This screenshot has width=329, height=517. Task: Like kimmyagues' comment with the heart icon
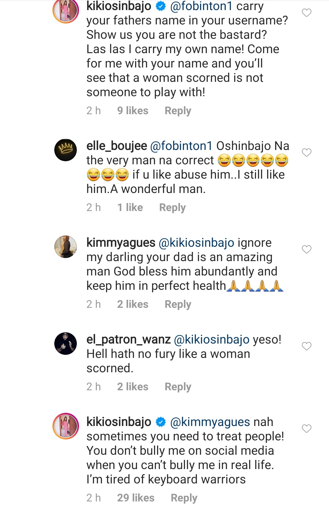pyautogui.click(x=306, y=249)
